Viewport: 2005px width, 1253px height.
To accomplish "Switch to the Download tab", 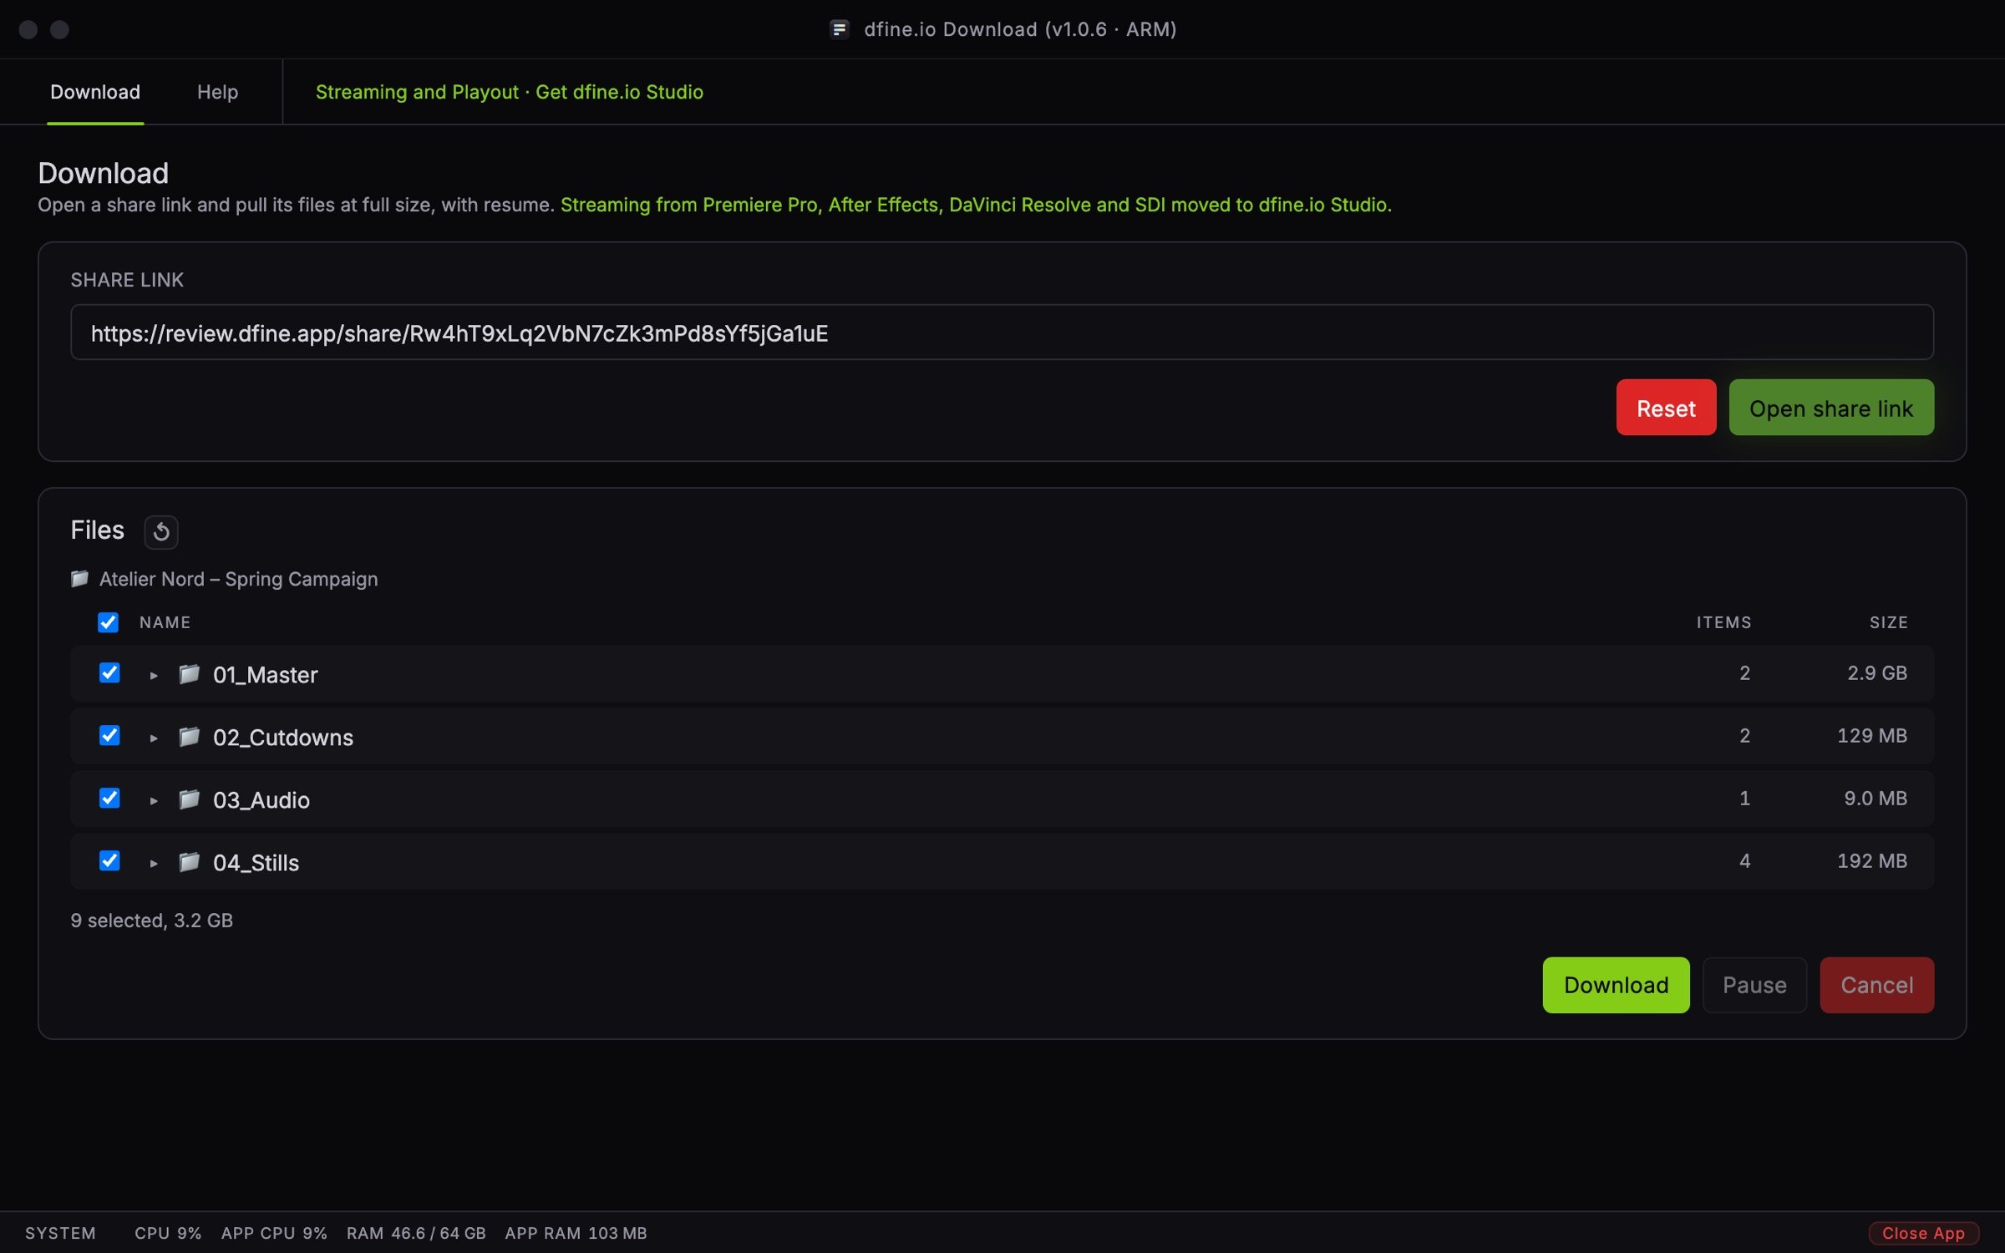I will [95, 92].
